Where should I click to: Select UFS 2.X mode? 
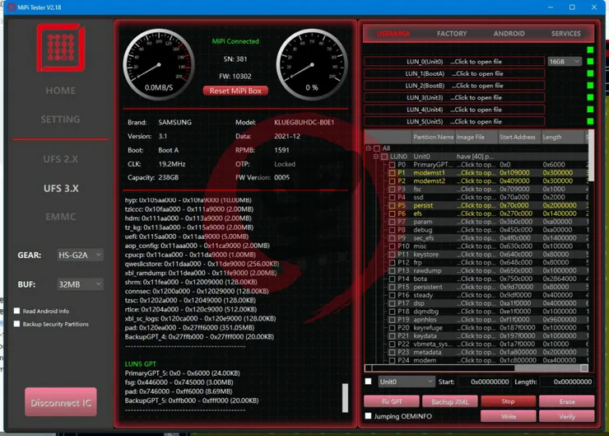61,159
